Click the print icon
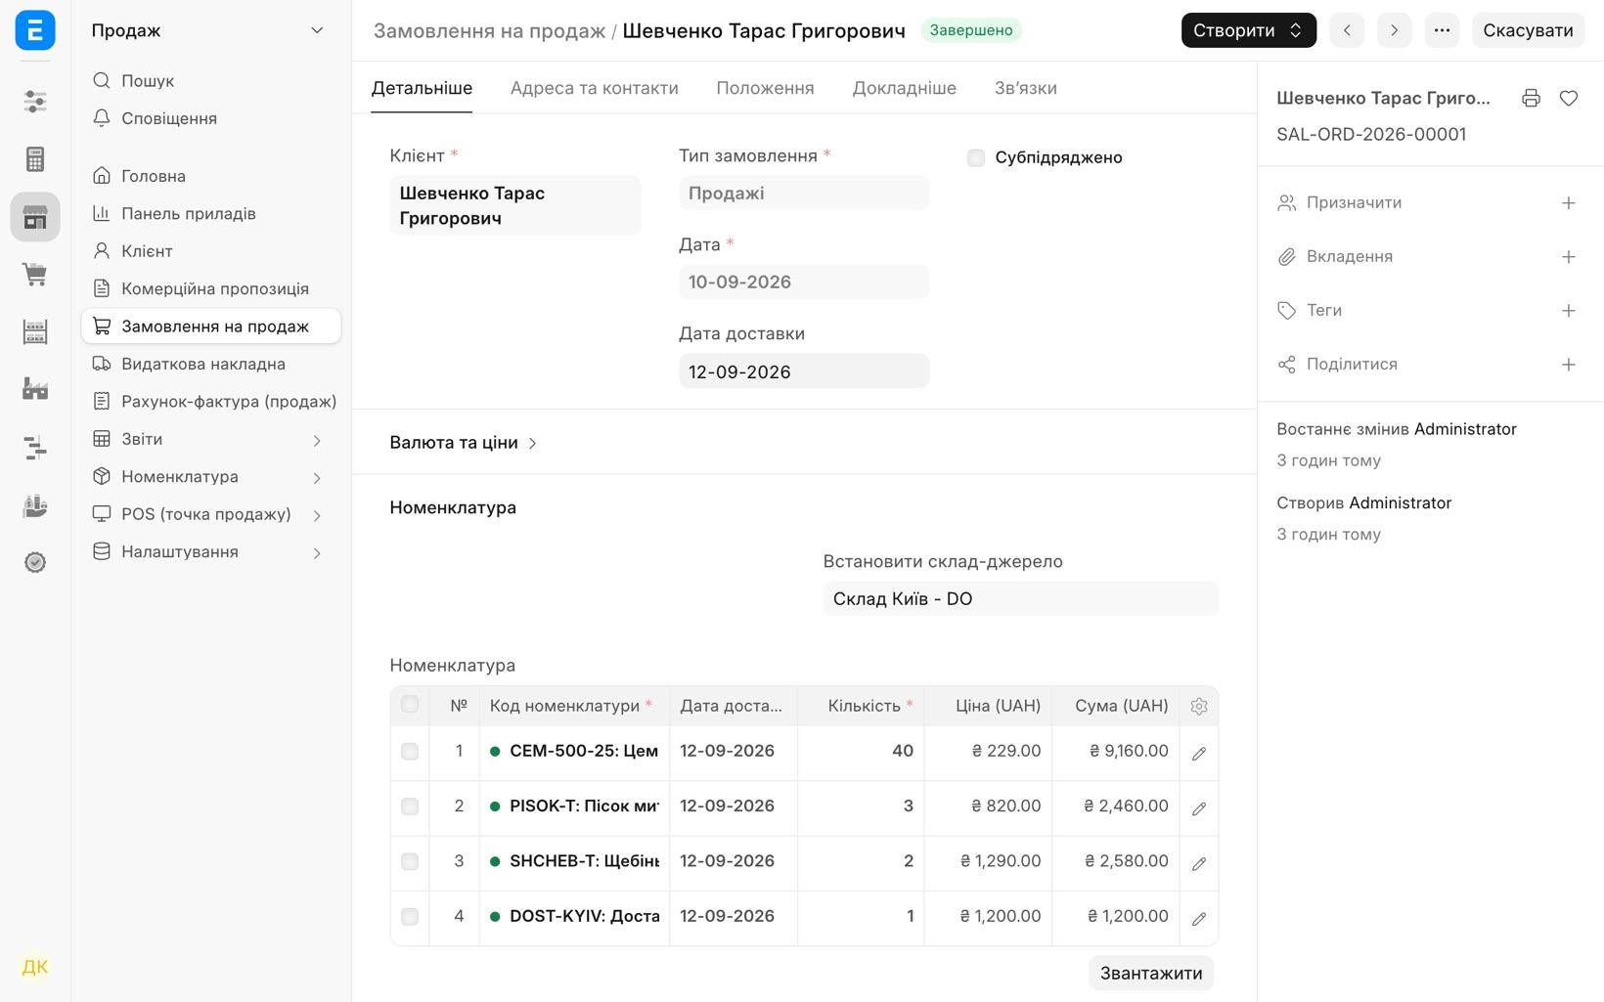 point(1531,98)
